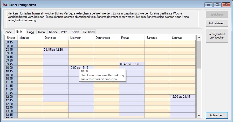Maximize the Trainer Verfügbarkeit window
The width and height of the screenshot is (233, 122).
click(217, 5)
